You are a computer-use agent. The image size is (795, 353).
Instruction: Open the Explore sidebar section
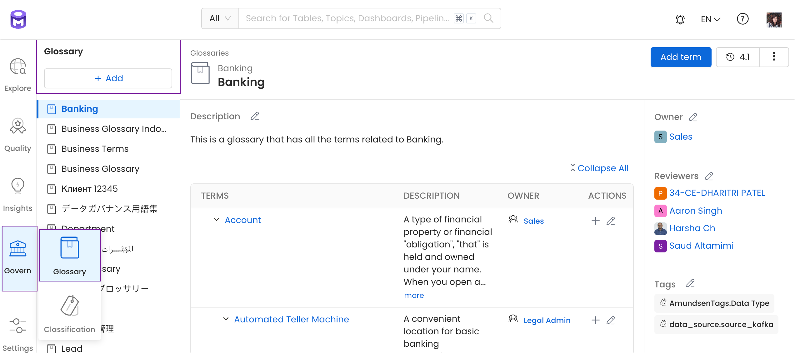point(18,76)
